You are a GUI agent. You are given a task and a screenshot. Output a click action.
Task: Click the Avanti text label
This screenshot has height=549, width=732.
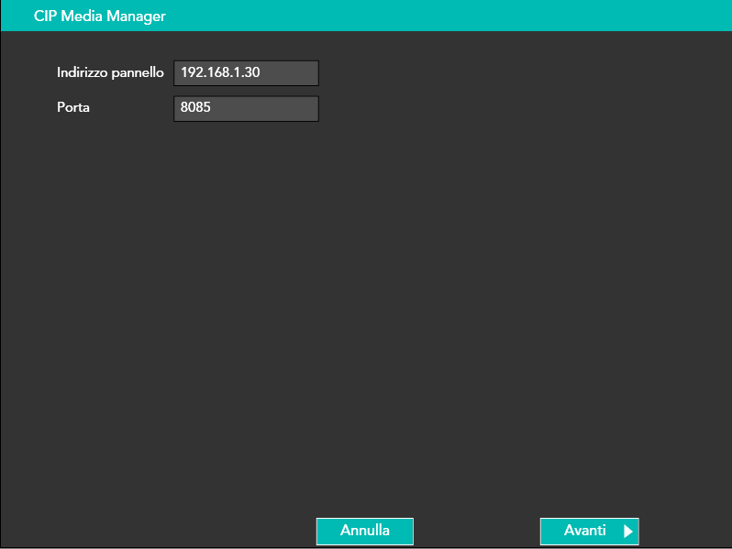(x=584, y=532)
